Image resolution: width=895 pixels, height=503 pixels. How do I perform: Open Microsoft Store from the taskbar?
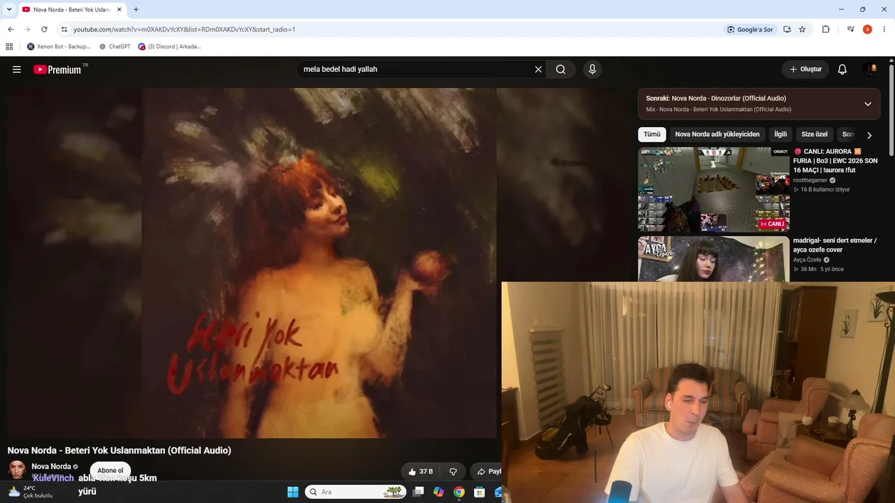pos(479,492)
